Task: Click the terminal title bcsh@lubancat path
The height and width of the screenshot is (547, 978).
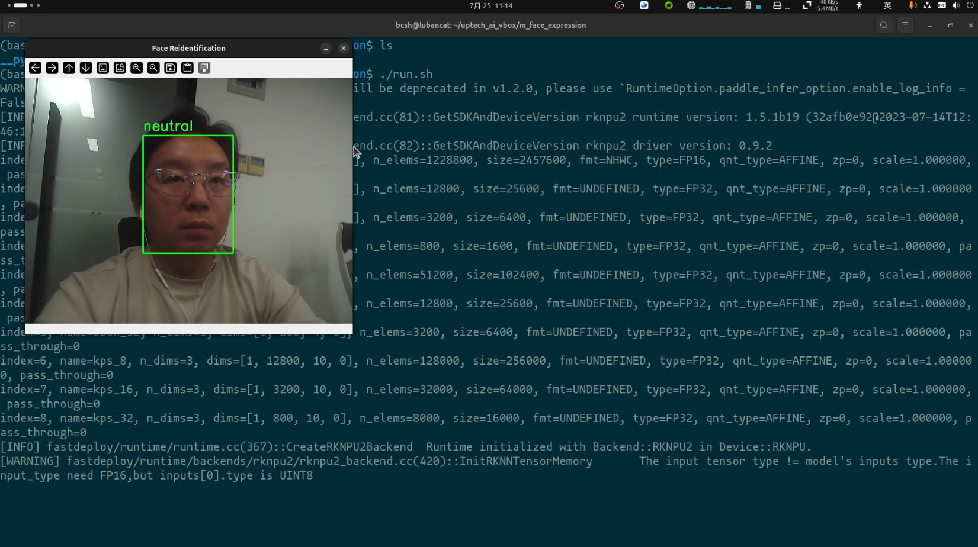Action: coord(490,25)
